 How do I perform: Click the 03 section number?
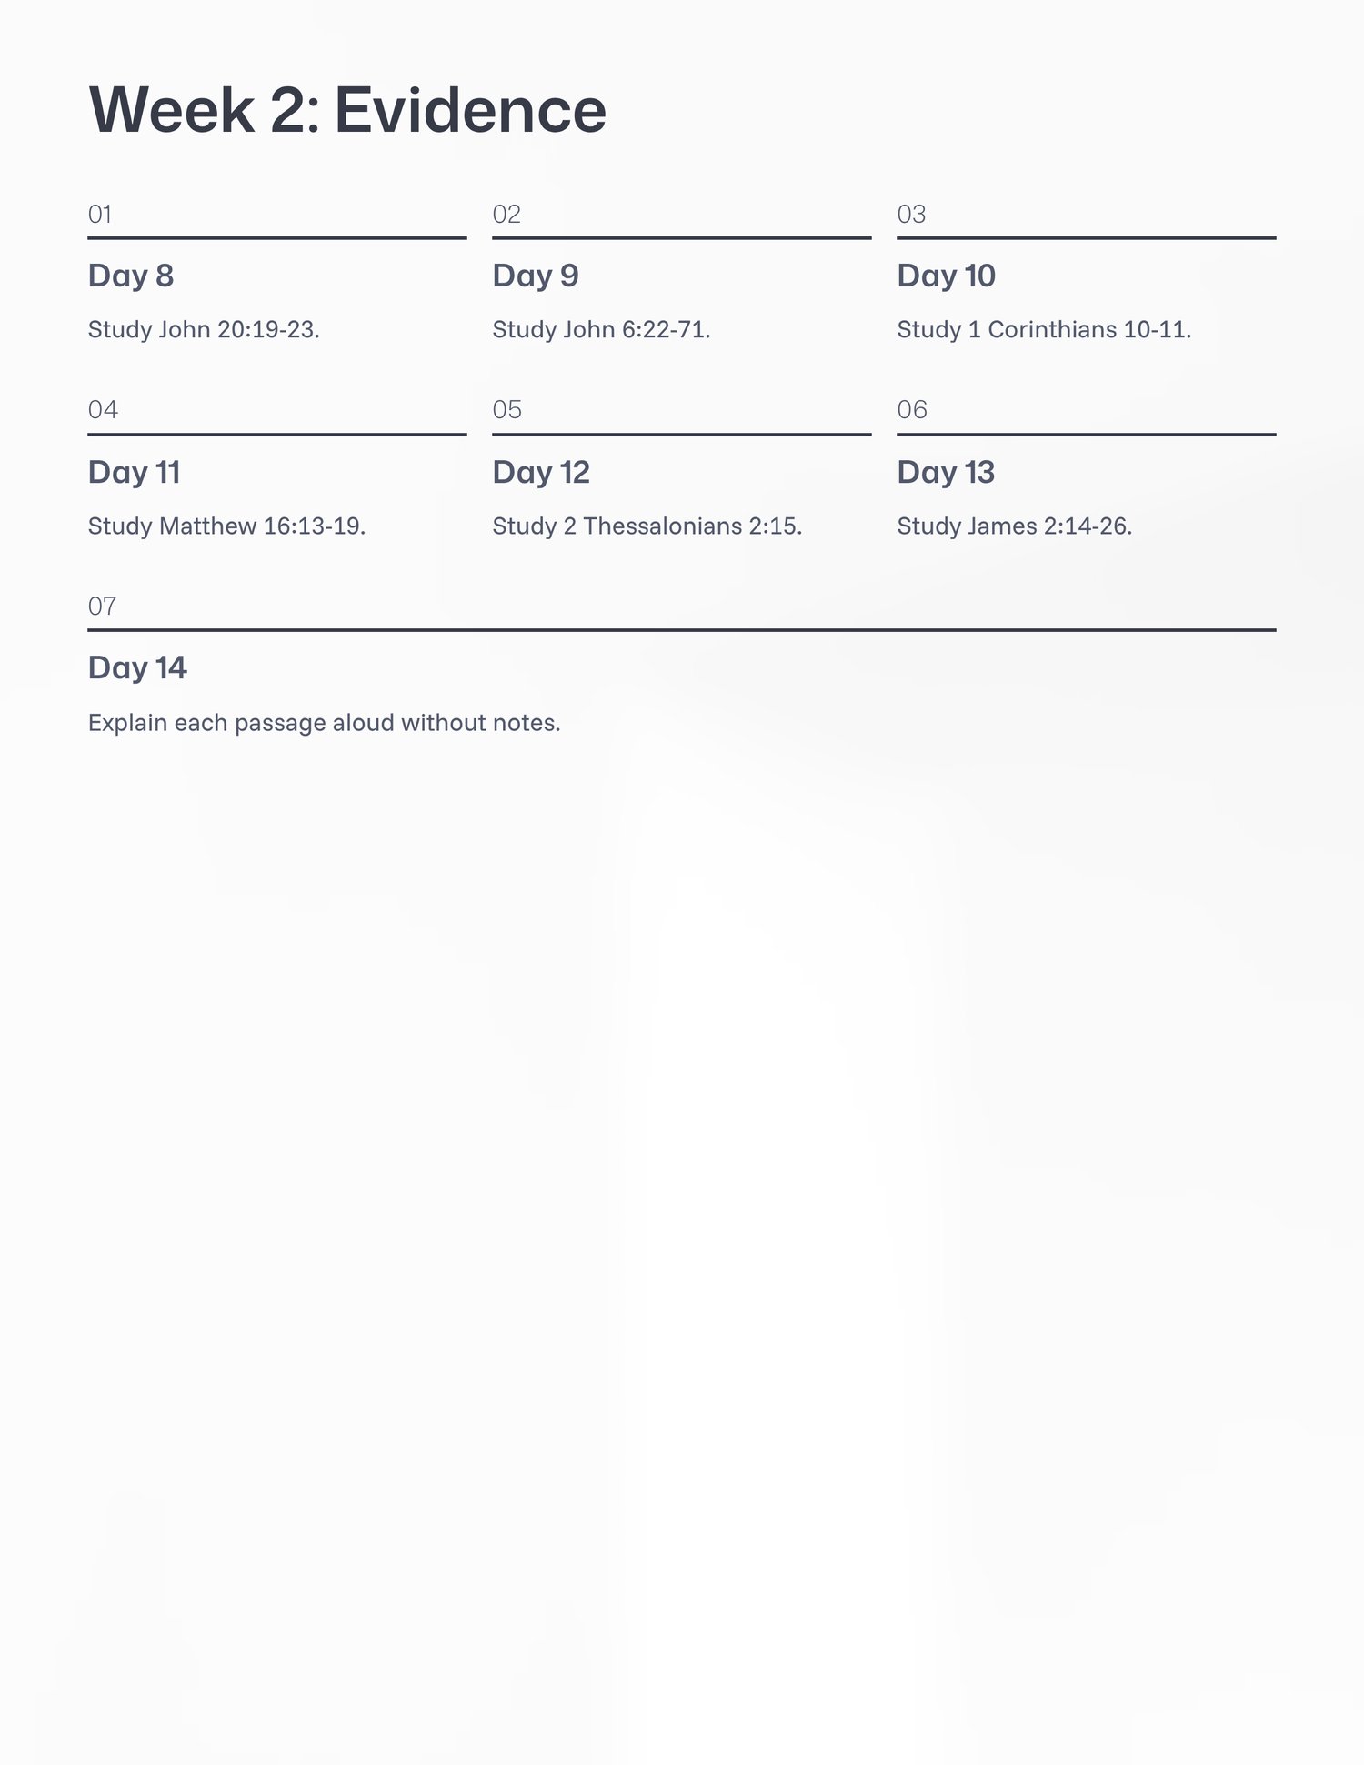[911, 215]
